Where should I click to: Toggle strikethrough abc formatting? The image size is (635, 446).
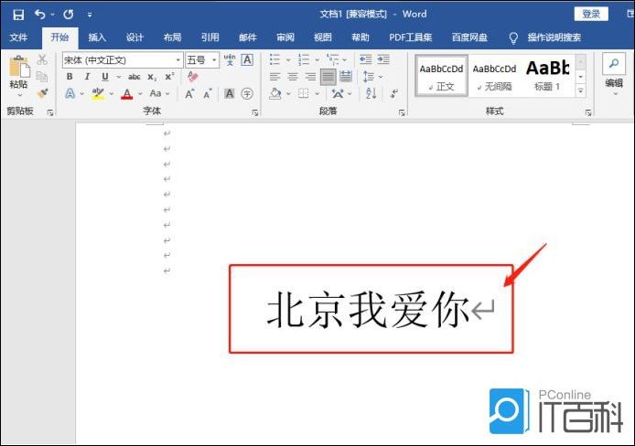(x=135, y=77)
